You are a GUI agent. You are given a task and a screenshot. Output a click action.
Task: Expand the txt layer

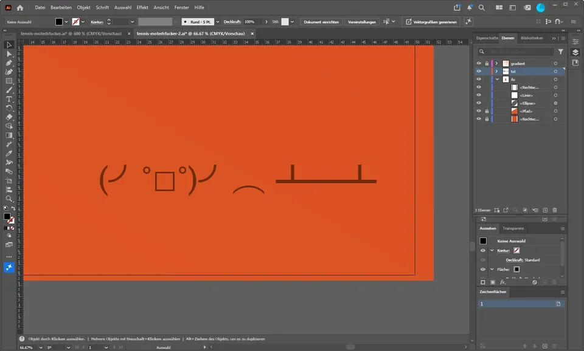(496, 72)
